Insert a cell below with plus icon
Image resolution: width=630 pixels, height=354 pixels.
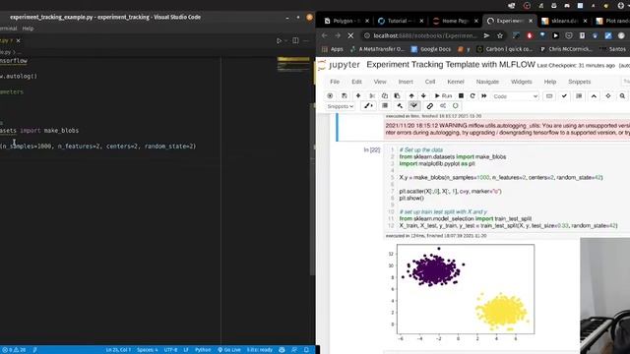(x=358, y=96)
